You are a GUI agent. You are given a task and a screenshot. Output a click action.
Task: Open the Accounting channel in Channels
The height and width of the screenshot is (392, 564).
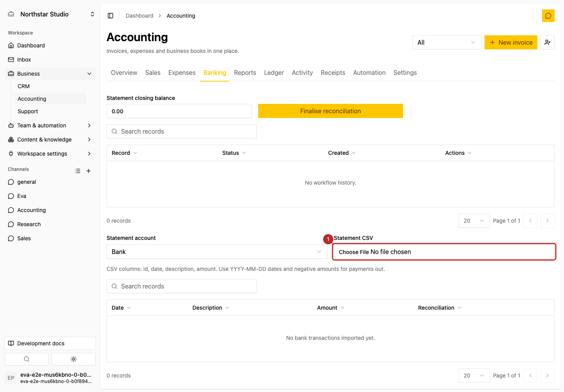pyautogui.click(x=50, y=210)
